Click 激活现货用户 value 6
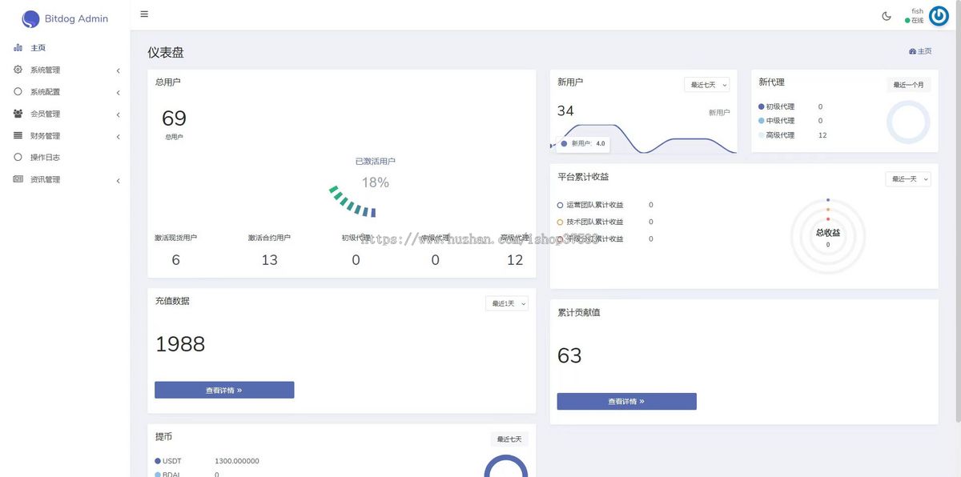The image size is (961, 477). pos(176,260)
